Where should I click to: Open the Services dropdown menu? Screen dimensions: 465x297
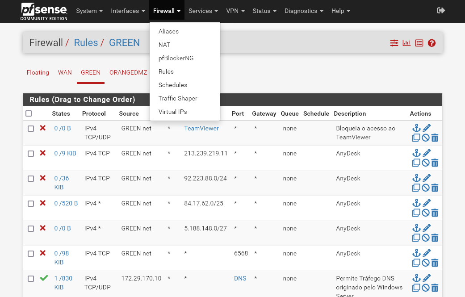203,11
